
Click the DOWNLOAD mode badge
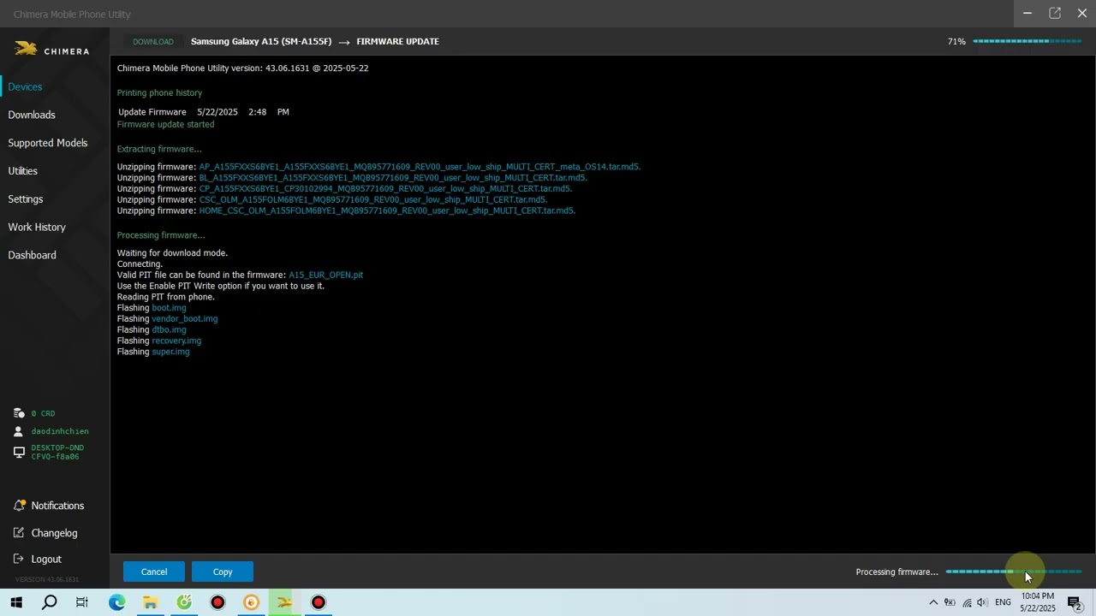click(x=153, y=41)
